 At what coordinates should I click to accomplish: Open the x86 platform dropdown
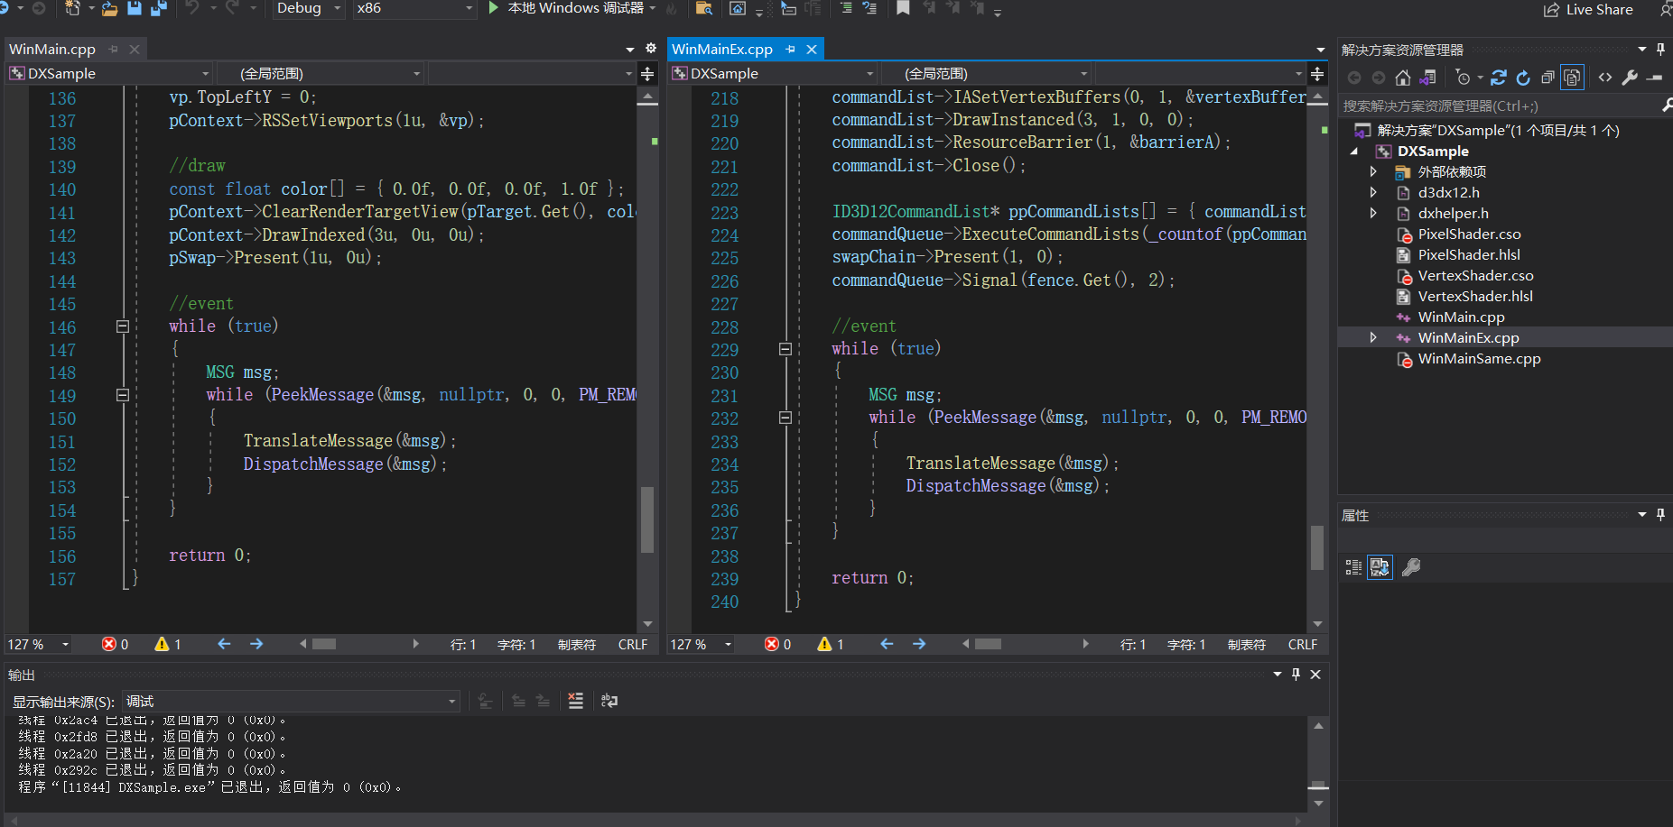[414, 9]
